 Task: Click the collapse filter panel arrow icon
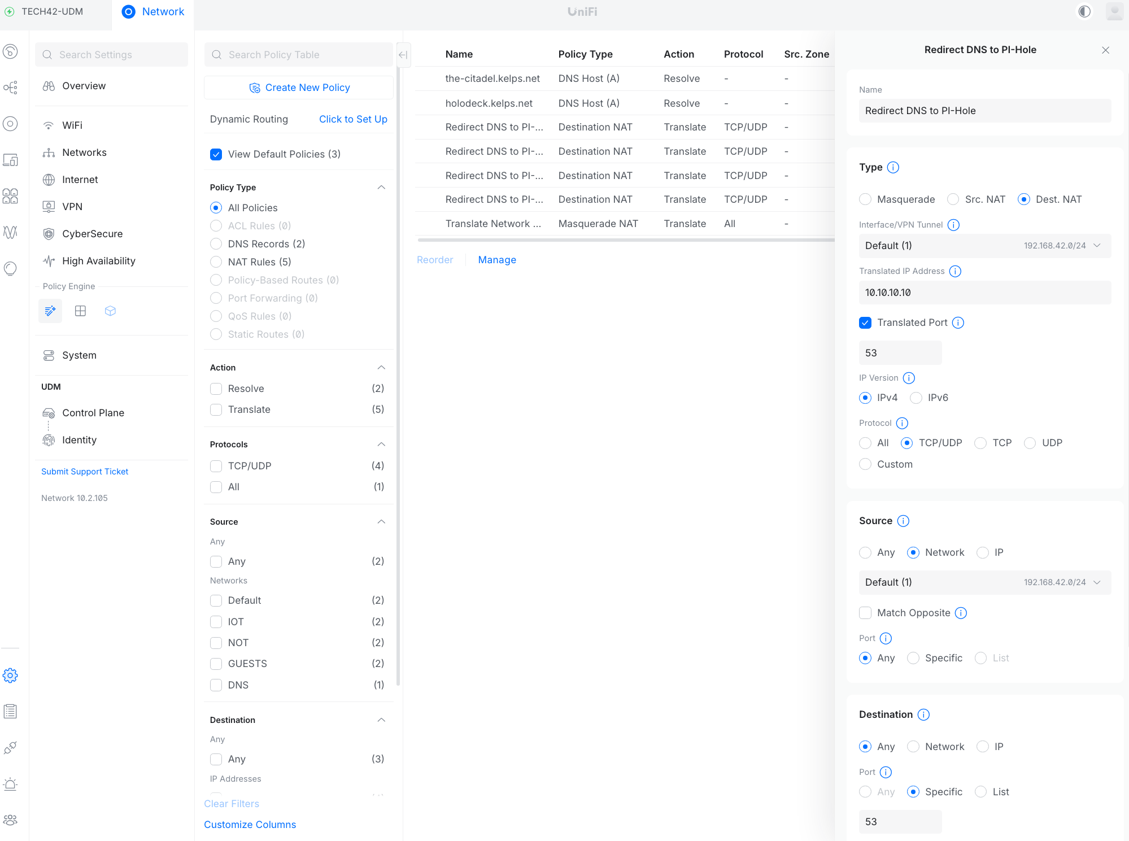pos(403,55)
